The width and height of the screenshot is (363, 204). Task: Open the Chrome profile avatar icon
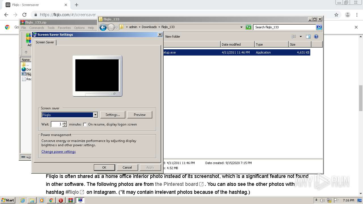(347, 15)
